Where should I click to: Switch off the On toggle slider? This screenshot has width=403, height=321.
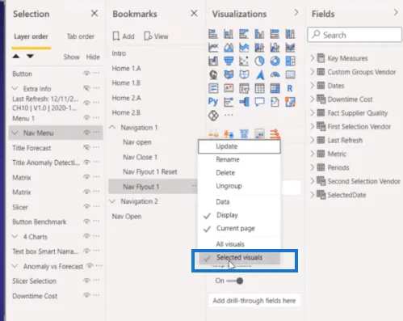235,281
